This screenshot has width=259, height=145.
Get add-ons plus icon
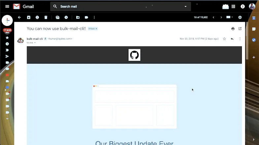[254, 57]
